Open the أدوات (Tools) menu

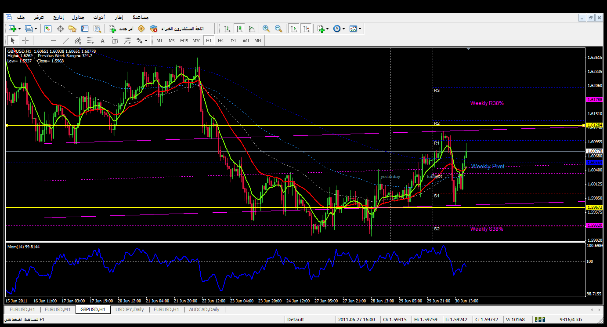[98, 17]
